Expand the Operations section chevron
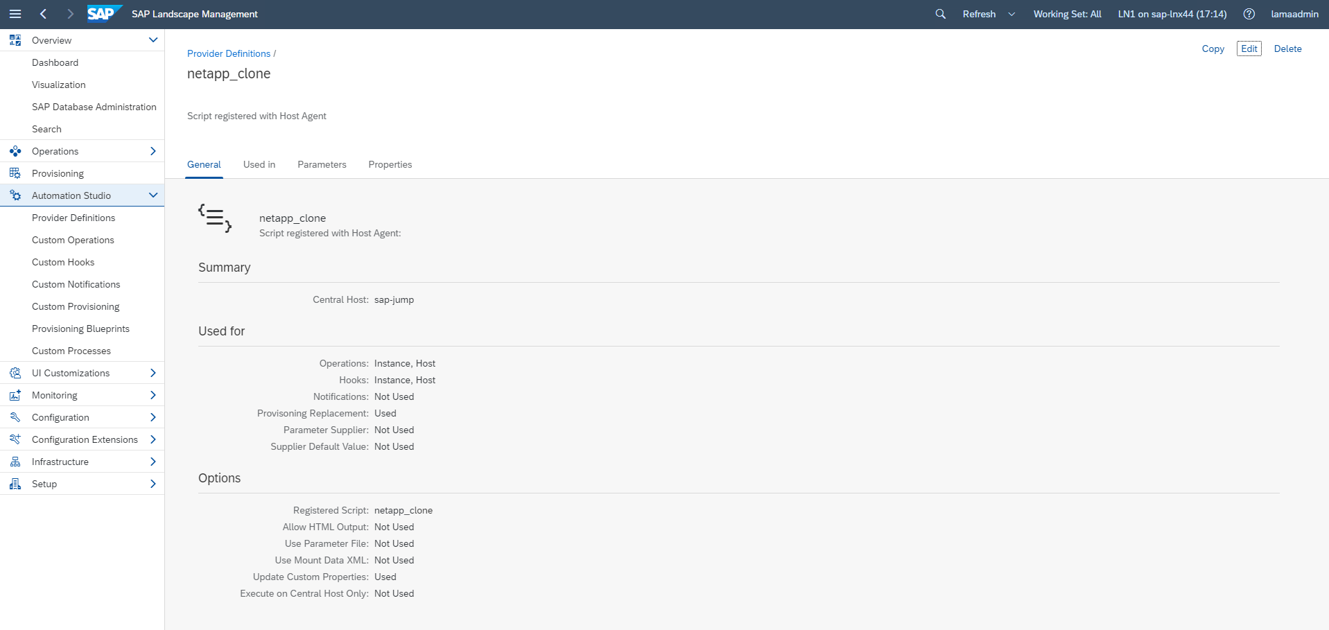This screenshot has height=630, width=1329. tap(153, 151)
